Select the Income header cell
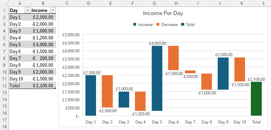The image size is (271, 130). point(43,10)
